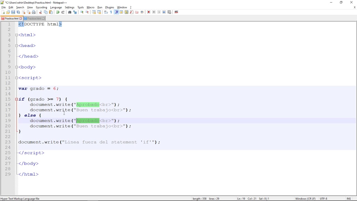357x201 pixels.
Task: Click the Close document toolbar icon
Action: click(23, 12)
